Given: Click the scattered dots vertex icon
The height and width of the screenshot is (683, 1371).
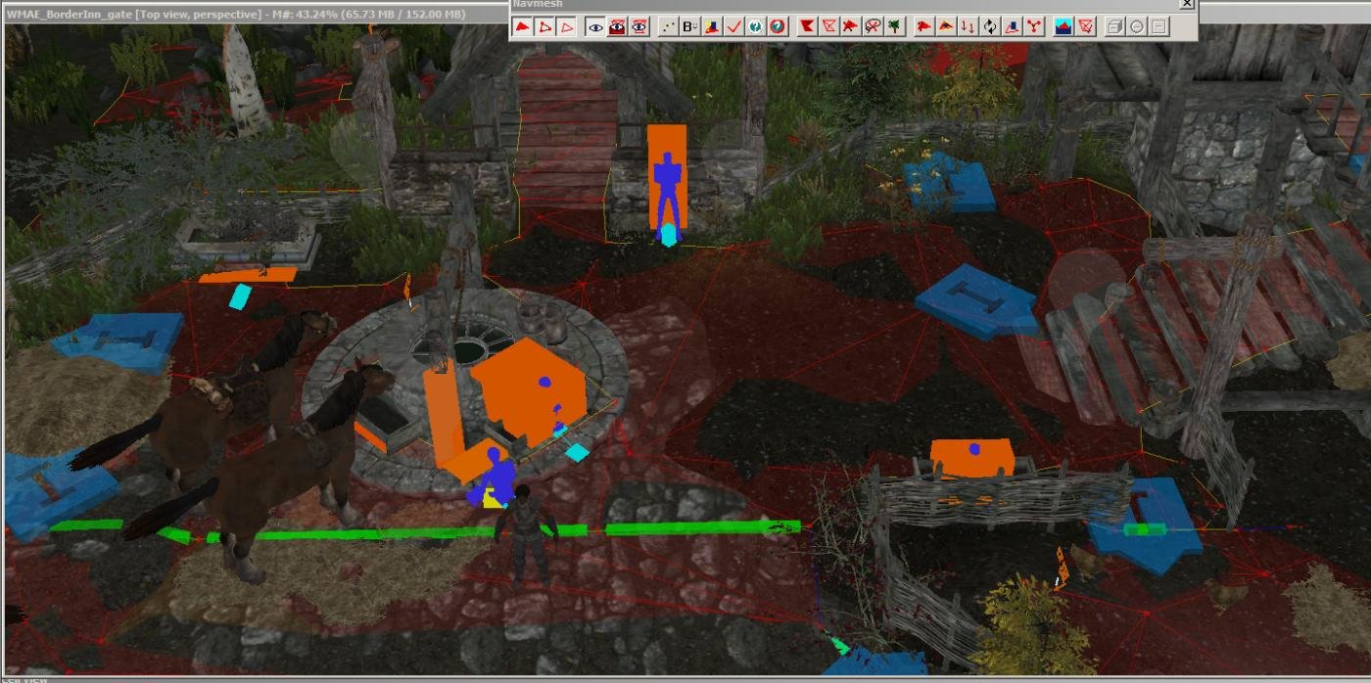Looking at the screenshot, I should pyautogui.click(x=668, y=27).
